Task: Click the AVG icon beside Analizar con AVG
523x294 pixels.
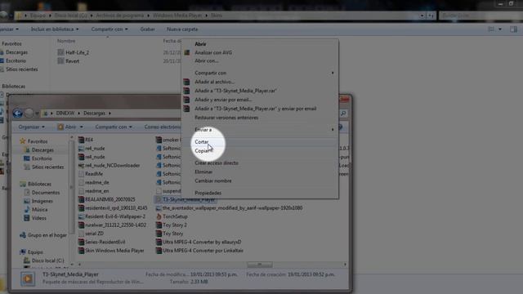Action: pos(187,52)
